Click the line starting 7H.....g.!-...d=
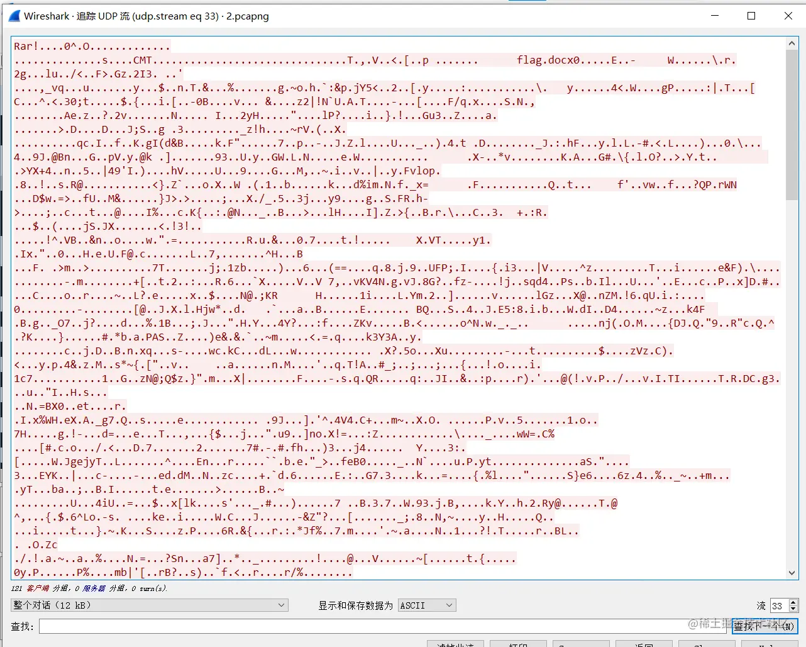806x647 pixels. click(284, 434)
